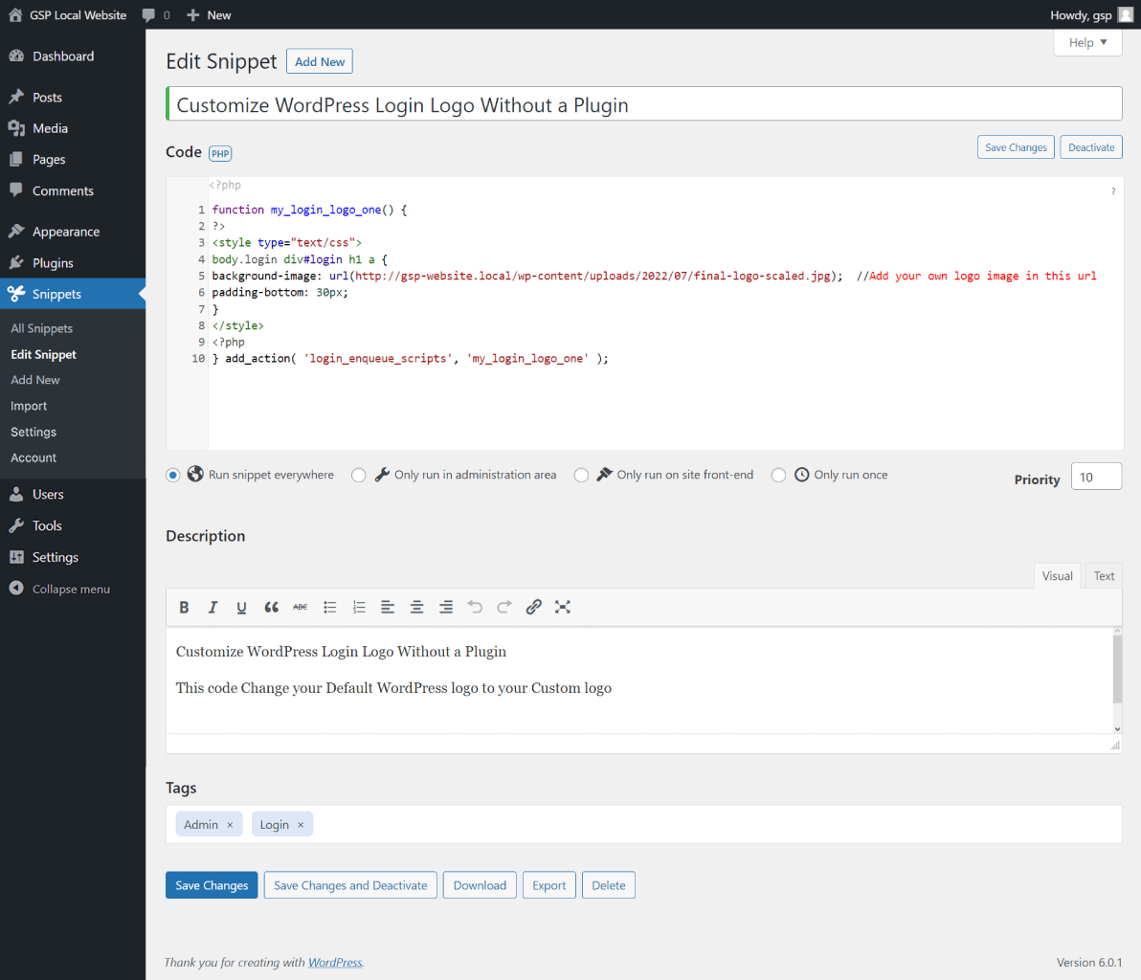Insert a blockquote in the description
The image size is (1141, 980).
(x=272, y=607)
